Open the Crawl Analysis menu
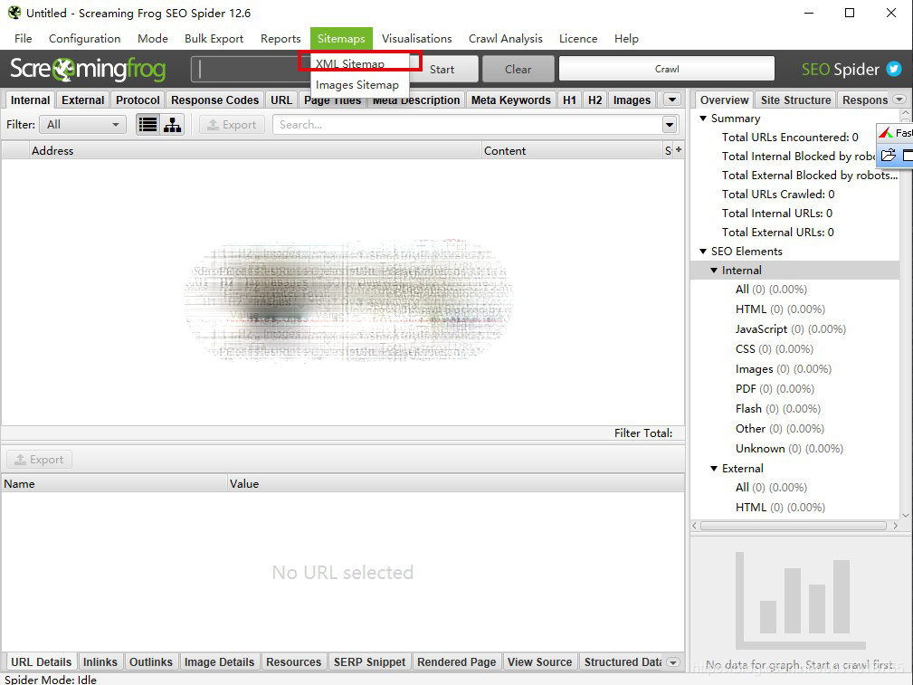Image resolution: width=913 pixels, height=685 pixels. (506, 38)
